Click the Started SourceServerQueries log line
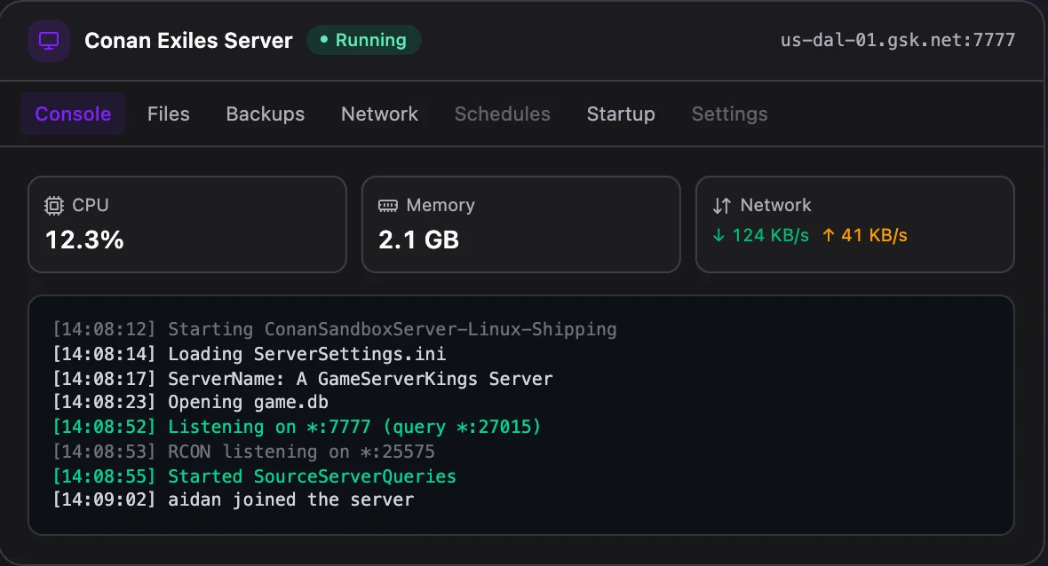Screen dimensions: 1048x566 point(254,476)
